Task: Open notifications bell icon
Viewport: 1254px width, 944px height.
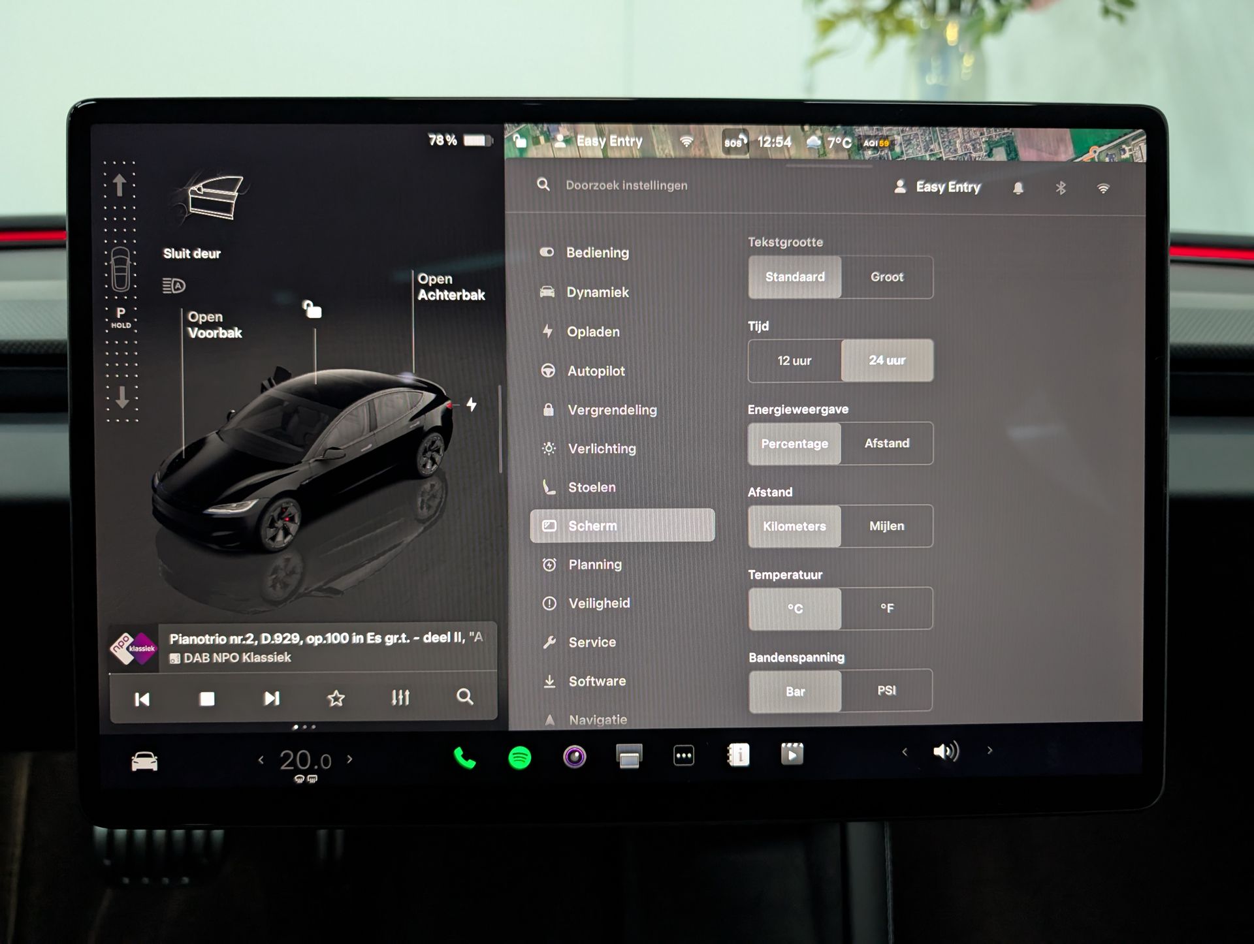Action: 1018,188
